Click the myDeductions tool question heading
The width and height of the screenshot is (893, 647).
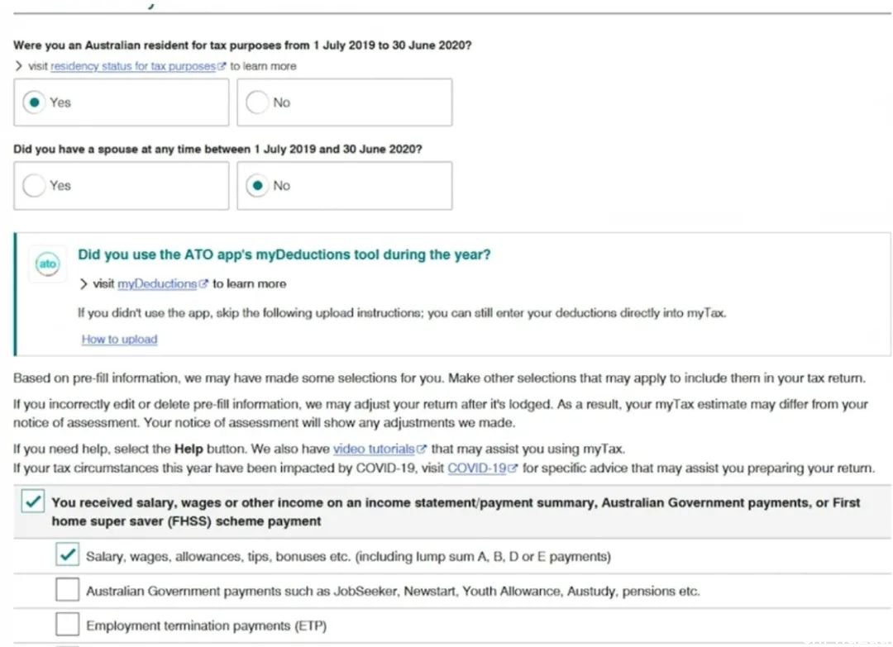coord(284,255)
